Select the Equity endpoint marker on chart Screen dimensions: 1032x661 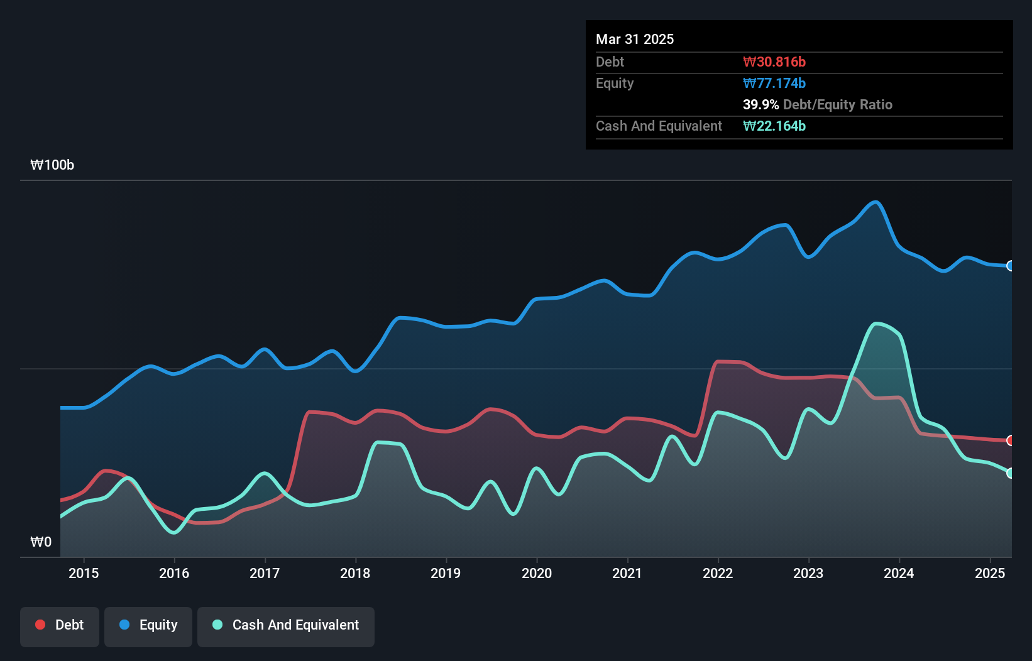click(x=1011, y=266)
